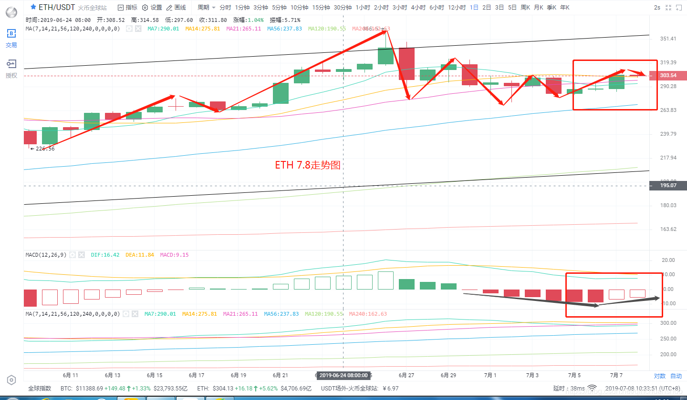This screenshot has height=400, width=687.
Task: Click the 全球指数 global index label
Action: (40, 389)
